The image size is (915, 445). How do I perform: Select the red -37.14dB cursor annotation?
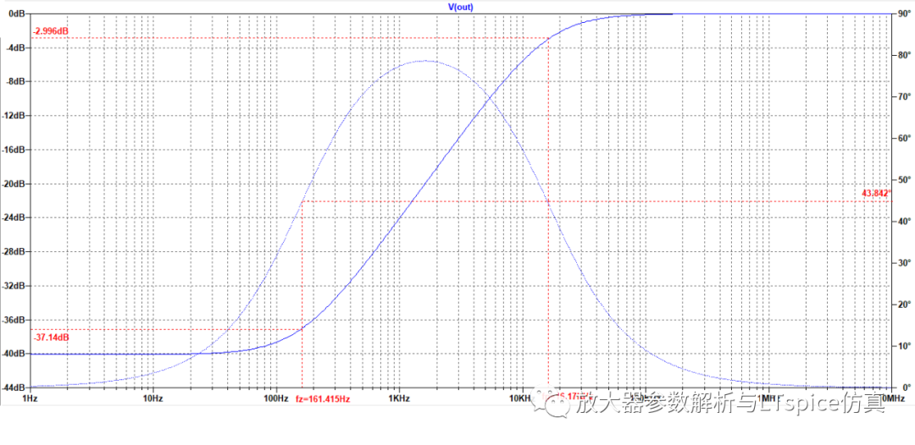click(x=52, y=338)
